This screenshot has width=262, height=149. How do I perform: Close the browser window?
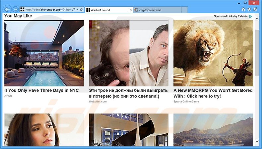[254, 3]
